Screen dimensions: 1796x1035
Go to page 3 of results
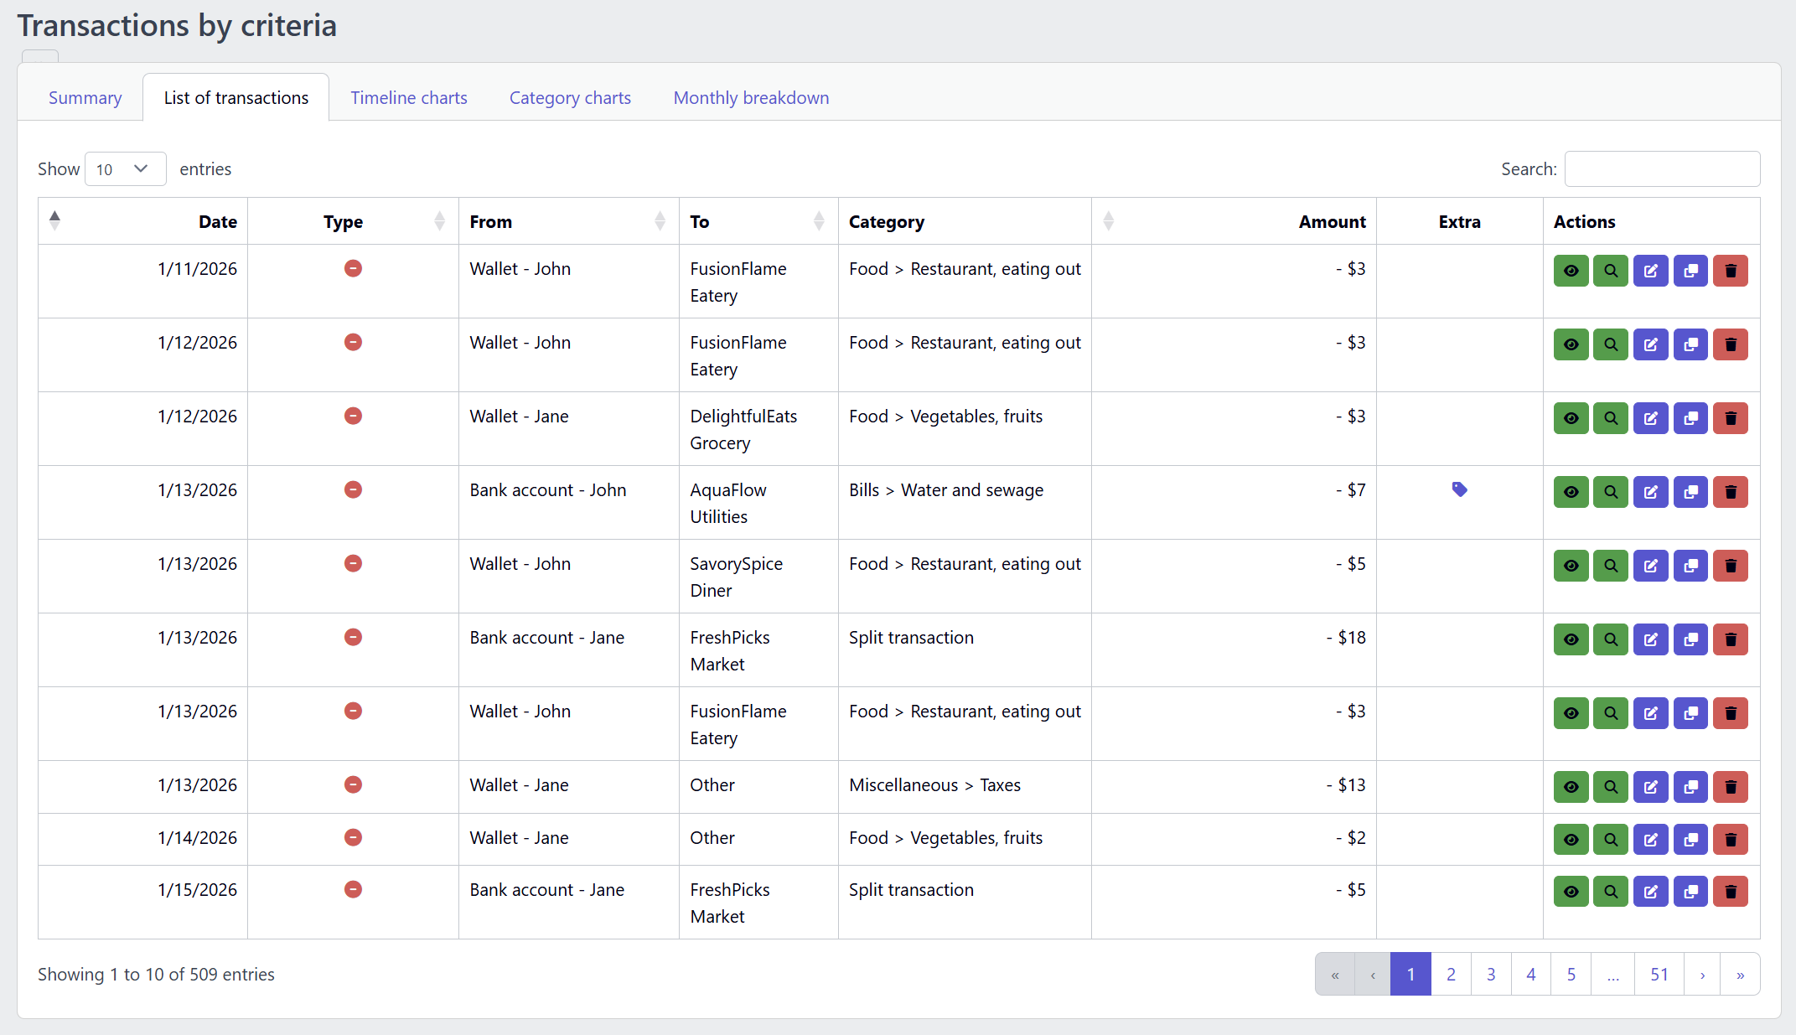point(1491,975)
